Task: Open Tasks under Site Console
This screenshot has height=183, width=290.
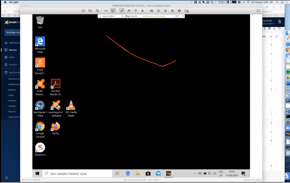Action: 11,95
